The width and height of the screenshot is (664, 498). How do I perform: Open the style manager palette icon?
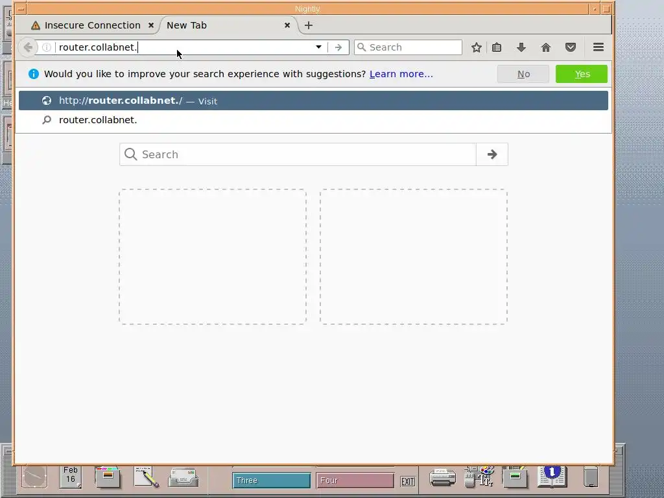480,477
